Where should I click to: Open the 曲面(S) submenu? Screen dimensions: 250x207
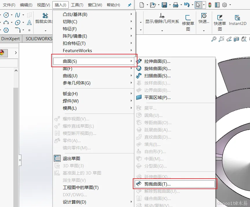click(x=93, y=61)
